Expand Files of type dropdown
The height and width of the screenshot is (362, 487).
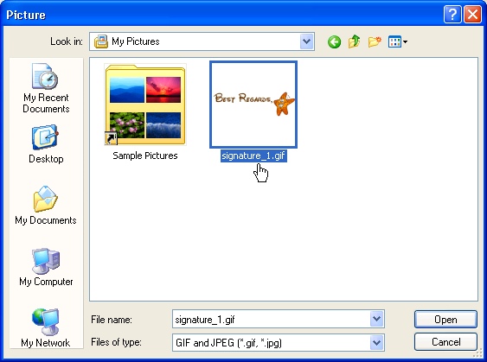click(377, 342)
